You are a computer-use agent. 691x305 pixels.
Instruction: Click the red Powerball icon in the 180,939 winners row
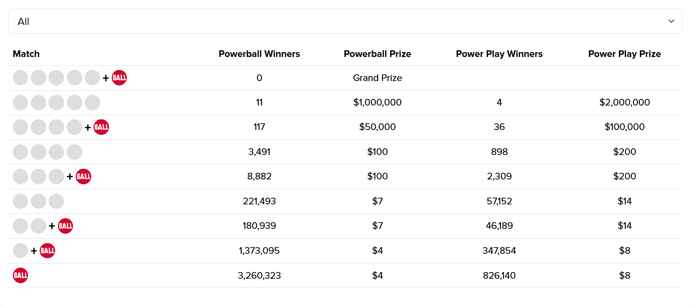65,226
